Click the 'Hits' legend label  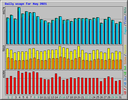125,10
